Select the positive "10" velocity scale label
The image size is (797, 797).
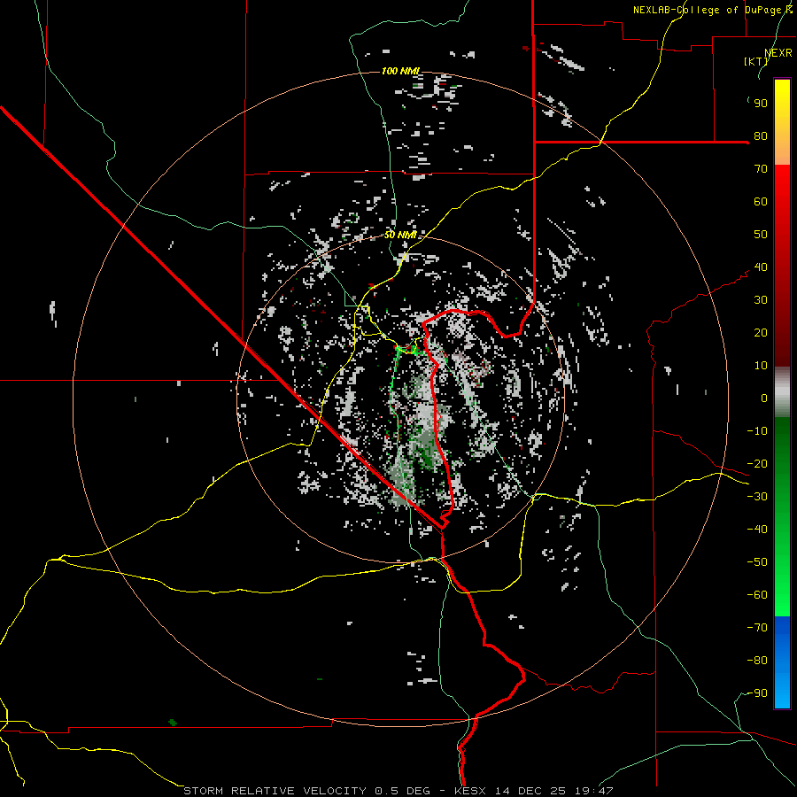761,366
